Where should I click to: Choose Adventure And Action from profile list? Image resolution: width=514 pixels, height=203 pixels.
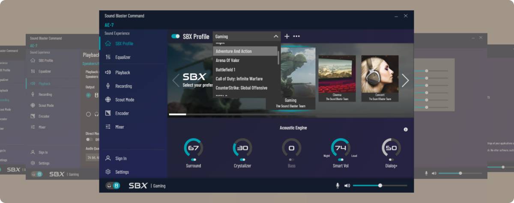coord(245,51)
